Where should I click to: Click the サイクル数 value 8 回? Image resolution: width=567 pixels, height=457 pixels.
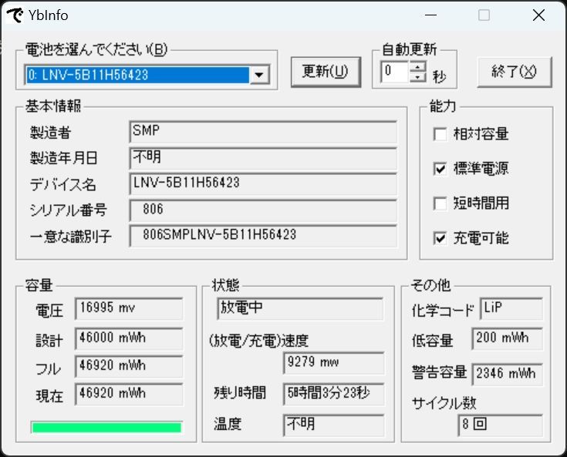(501, 425)
